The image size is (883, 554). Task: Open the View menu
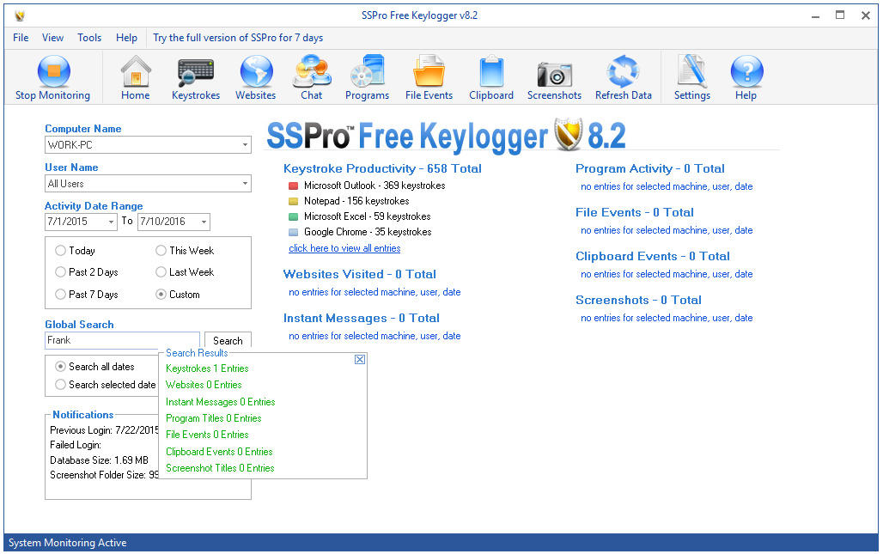52,38
